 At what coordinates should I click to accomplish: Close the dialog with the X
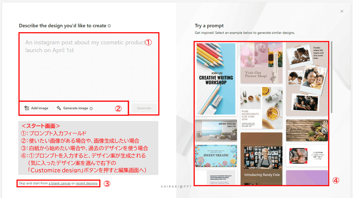pyautogui.click(x=342, y=11)
